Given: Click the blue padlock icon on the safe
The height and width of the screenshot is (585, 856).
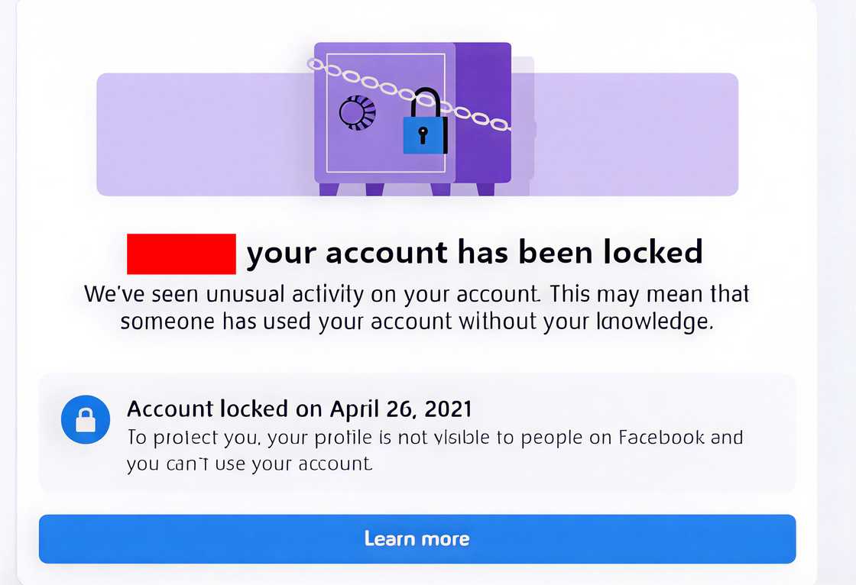Looking at the screenshot, I should pos(425,135).
